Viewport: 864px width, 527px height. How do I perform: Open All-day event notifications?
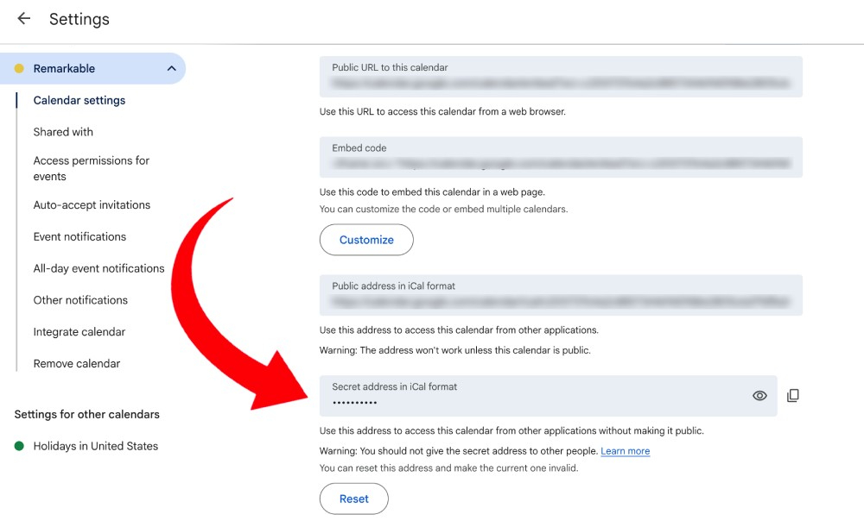(98, 268)
